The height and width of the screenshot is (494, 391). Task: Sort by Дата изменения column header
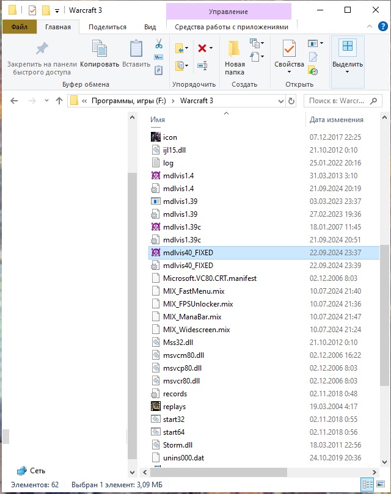337,120
